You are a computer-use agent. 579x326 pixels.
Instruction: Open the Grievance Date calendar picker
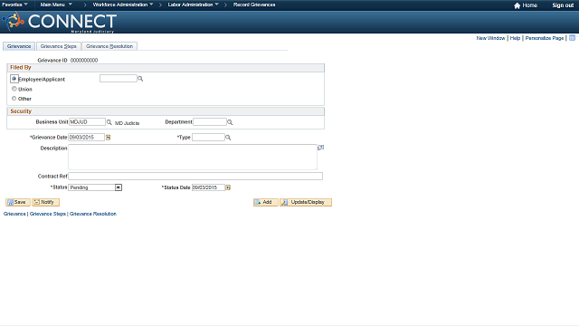(109, 137)
